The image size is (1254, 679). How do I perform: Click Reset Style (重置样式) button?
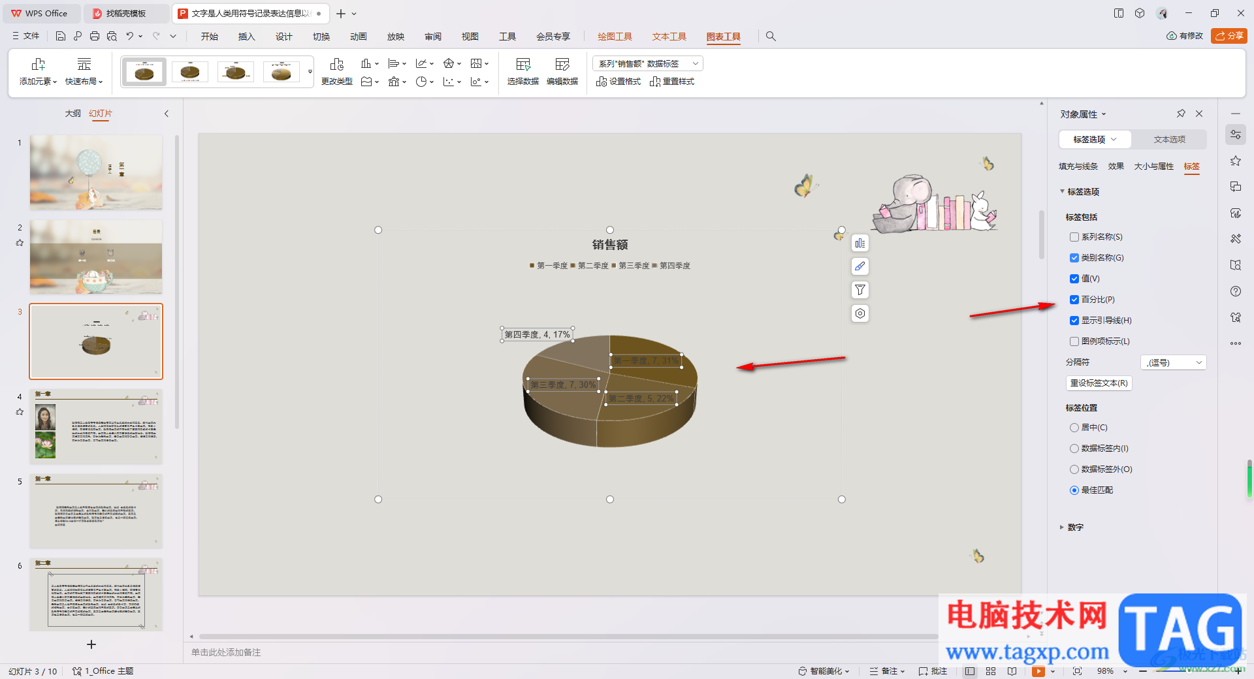[x=672, y=82]
